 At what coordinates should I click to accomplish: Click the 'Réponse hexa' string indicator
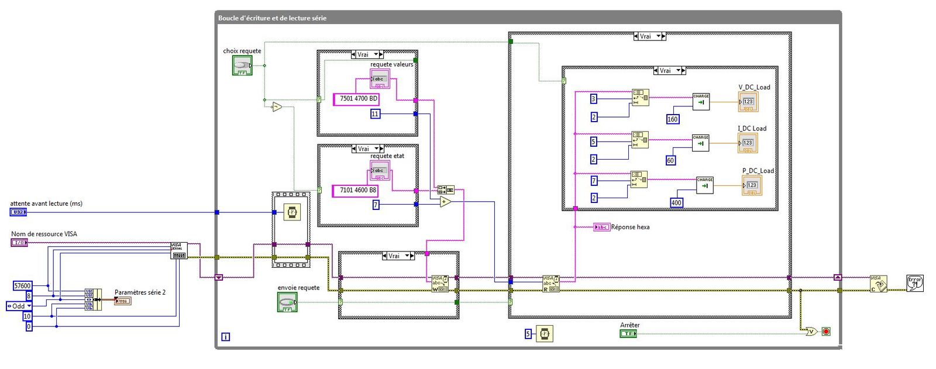pyautogui.click(x=601, y=227)
